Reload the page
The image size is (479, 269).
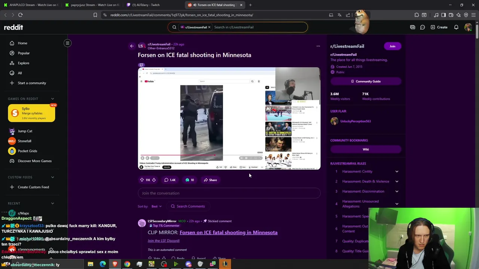[x=20, y=15]
